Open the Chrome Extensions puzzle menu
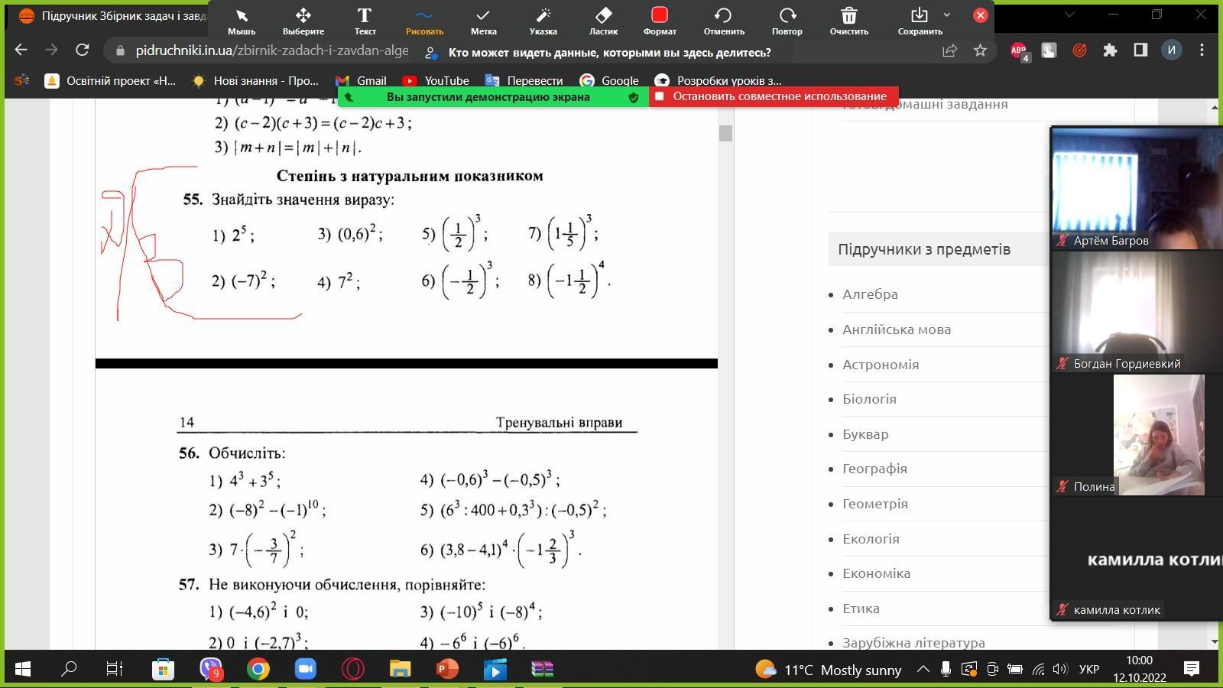The height and width of the screenshot is (688, 1223). [1110, 50]
